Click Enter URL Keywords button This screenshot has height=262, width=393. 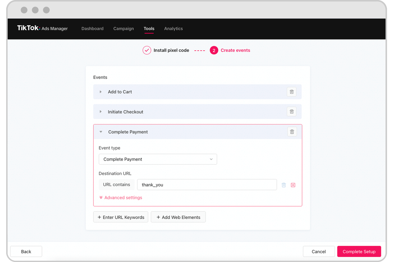pos(121,217)
